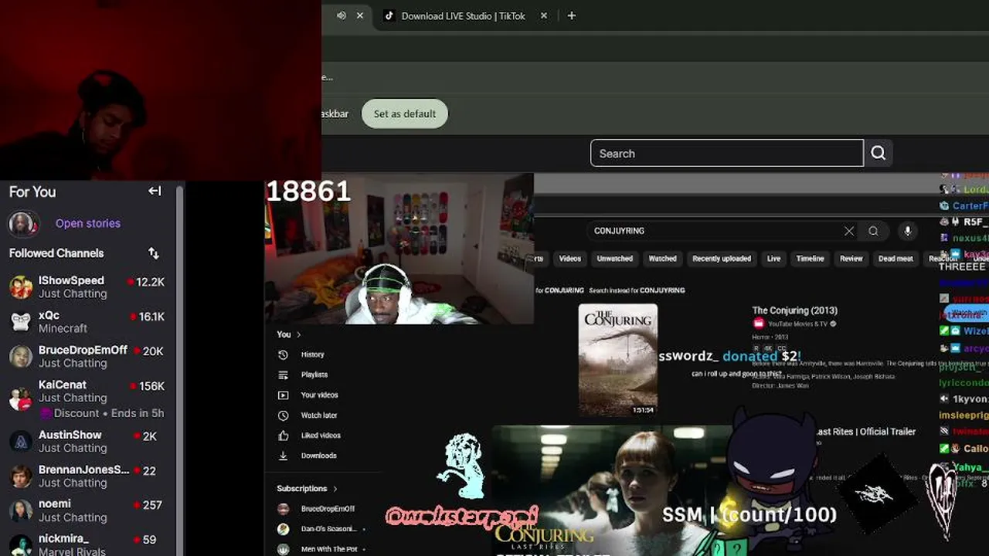Image resolution: width=989 pixels, height=556 pixels.
Task: Expand the You section chevron
Action: pos(298,334)
